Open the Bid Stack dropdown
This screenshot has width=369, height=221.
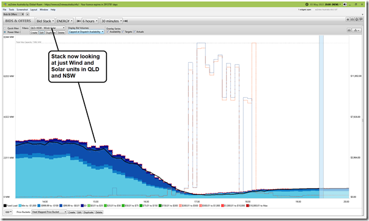coord(45,21)
